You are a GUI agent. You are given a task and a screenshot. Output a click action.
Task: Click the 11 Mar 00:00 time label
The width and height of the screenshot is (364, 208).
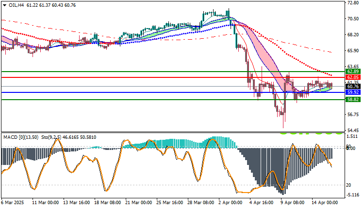click(x=46, y=203)
